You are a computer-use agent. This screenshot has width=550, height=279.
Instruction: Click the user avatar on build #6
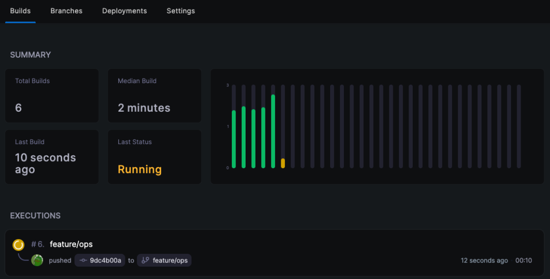[37, 260]
